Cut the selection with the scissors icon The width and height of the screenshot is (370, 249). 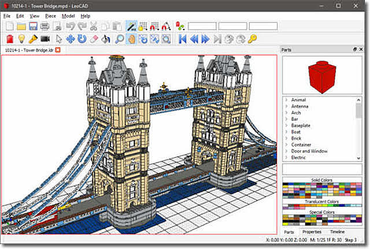click(94, 26)
